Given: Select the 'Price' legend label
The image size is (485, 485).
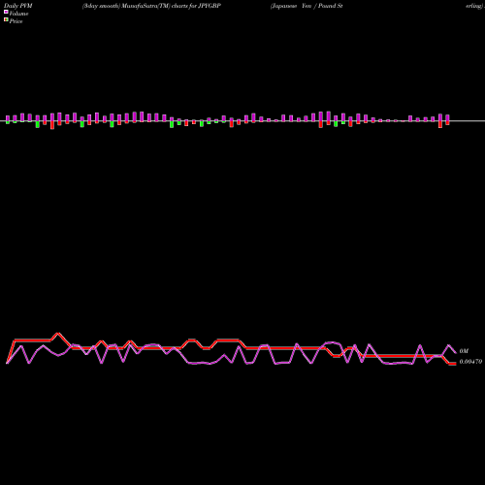Looking at the screenshot, I should 16,21.
